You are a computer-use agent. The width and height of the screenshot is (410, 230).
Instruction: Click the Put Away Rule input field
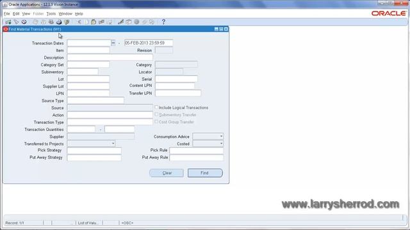[x=197, y=158]
